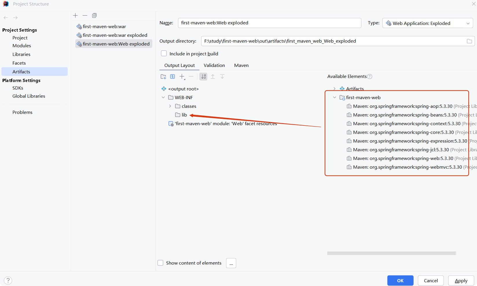
Task: Click the IntelliJ logo in title bar
Action: [x=6, y=4]
